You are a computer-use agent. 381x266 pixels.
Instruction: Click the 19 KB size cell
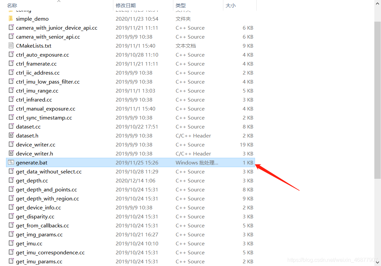point(246,144)
